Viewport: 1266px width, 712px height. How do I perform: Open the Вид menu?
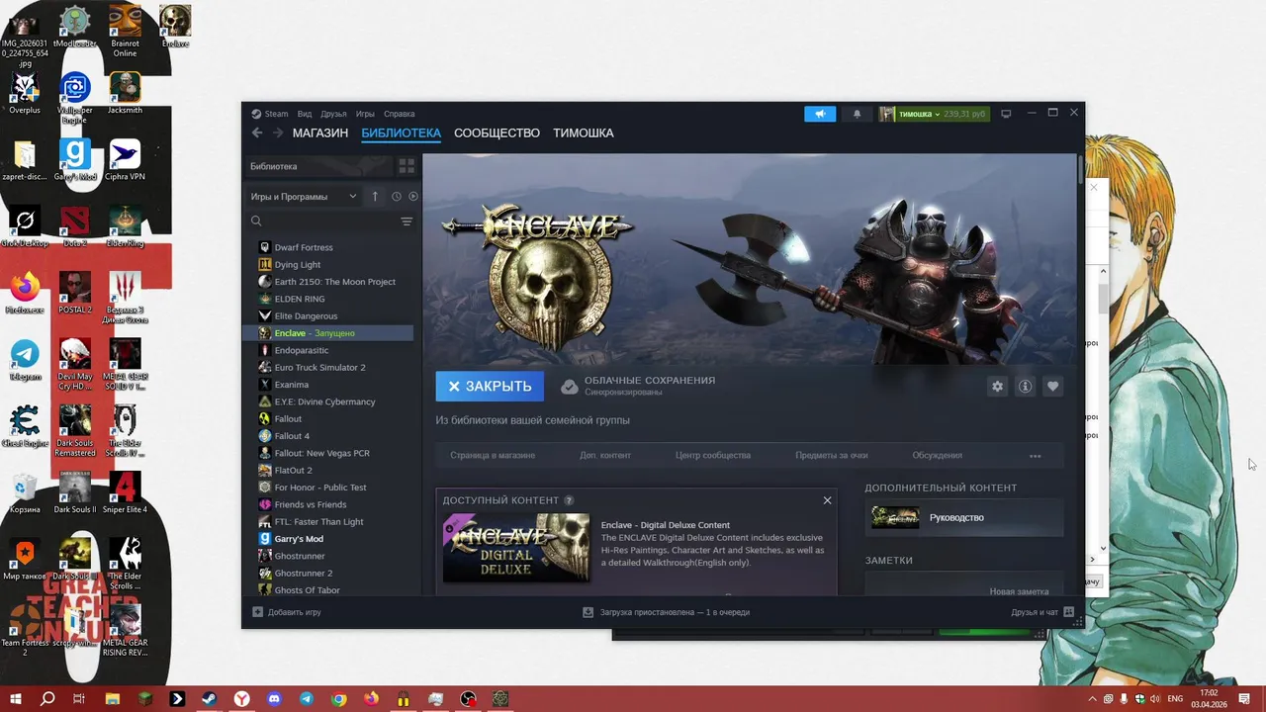tap(305, 114)
